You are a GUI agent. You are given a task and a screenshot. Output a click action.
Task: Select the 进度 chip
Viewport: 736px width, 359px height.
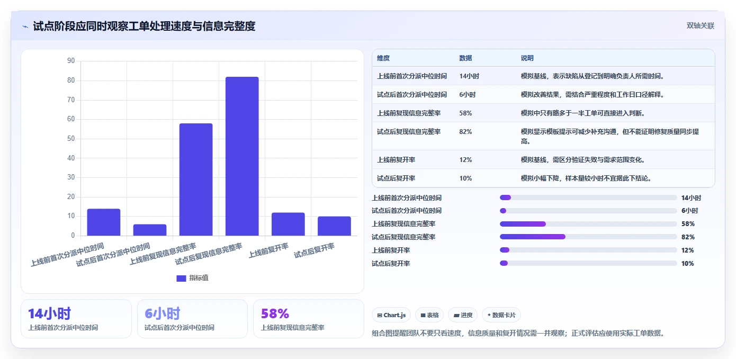point(463,315)
